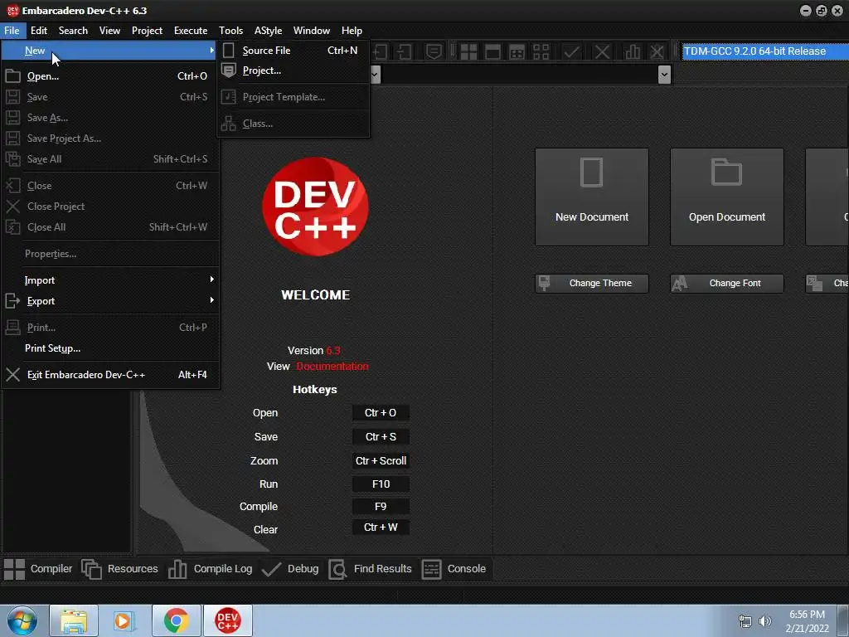Open the Windows Start menu
This screenshot has height=637, width=849.
(x=22, y=620)
